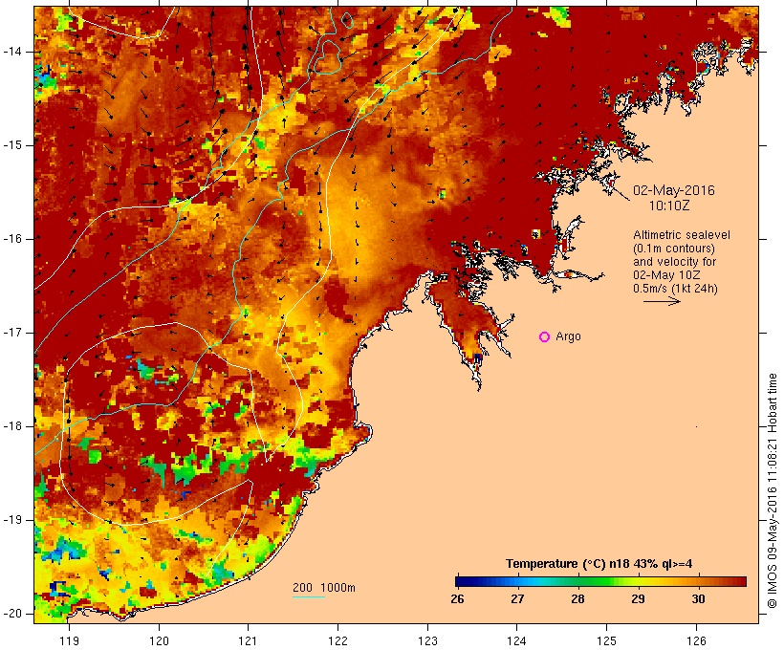Click latitude axis label -20
Screen dimensions: 784x650
coord(12,614)
